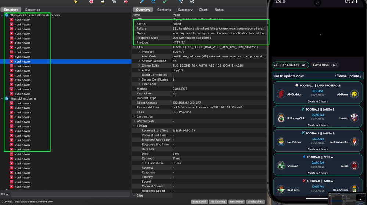The height and width of the screenshot is (205, 367).
Task: Expand the Connection section
Action: pyautogui.click(x=134, y=117)
